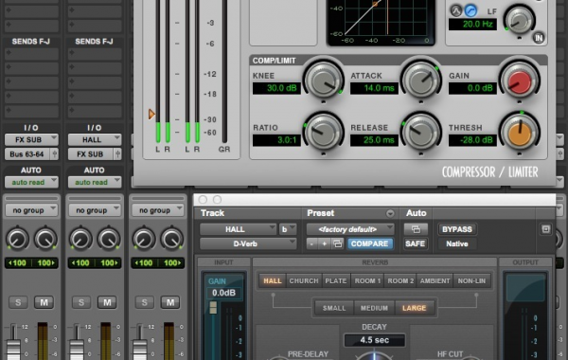Select the ROOM 1 reverb algorithm

click(367, 281)
